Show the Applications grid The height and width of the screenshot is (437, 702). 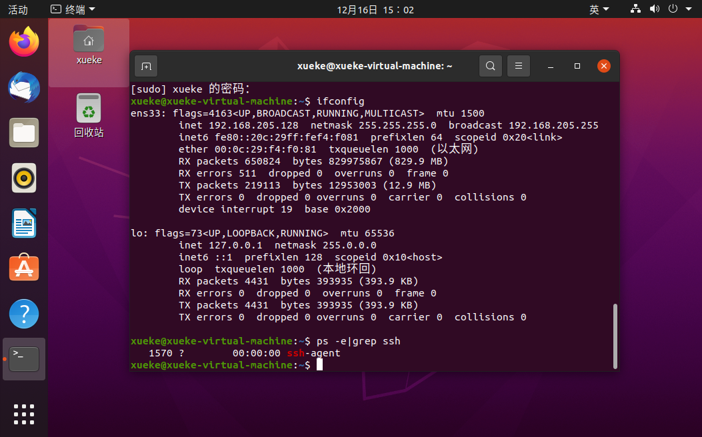tap(23, 414)
